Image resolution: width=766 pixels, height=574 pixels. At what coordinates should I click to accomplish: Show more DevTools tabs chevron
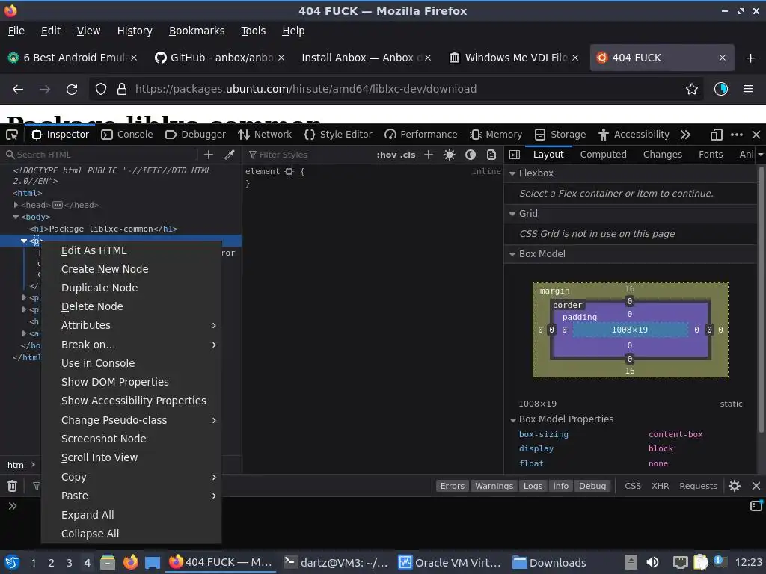pyautogui.click(x=685, y=135)
